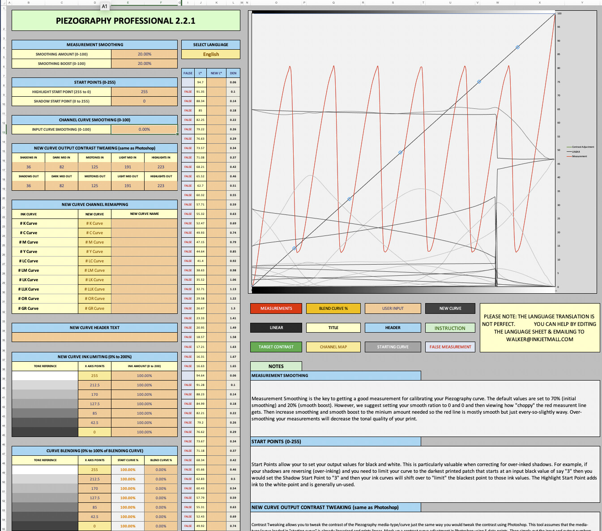
Task: Click the lowest blue marker on the linear line
Action: (x=294, y=248)
